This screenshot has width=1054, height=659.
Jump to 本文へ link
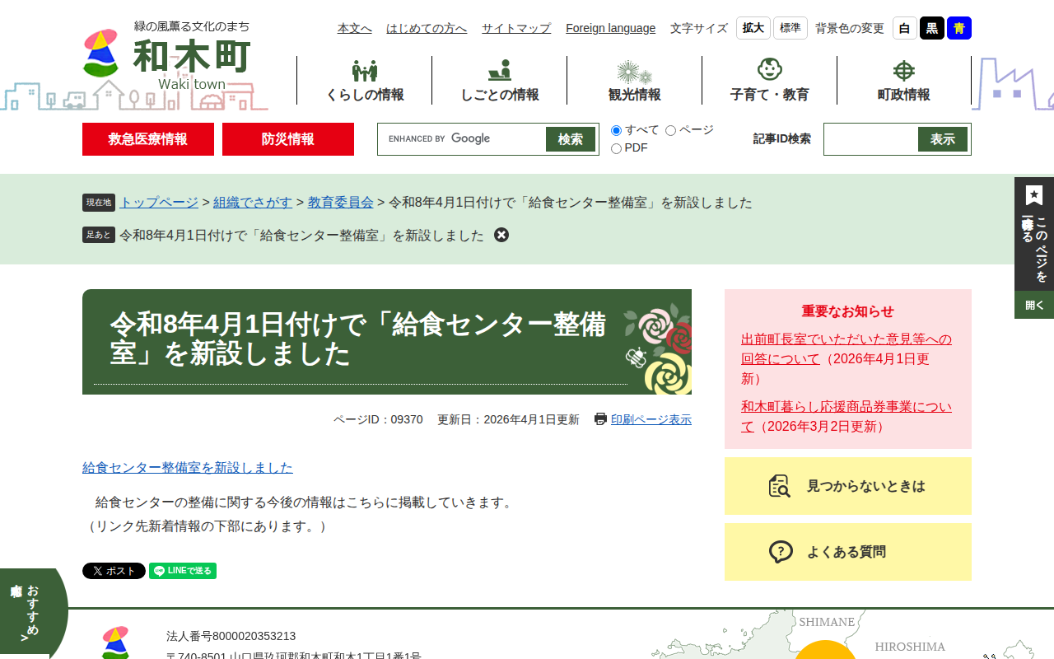tap(355, 28)
